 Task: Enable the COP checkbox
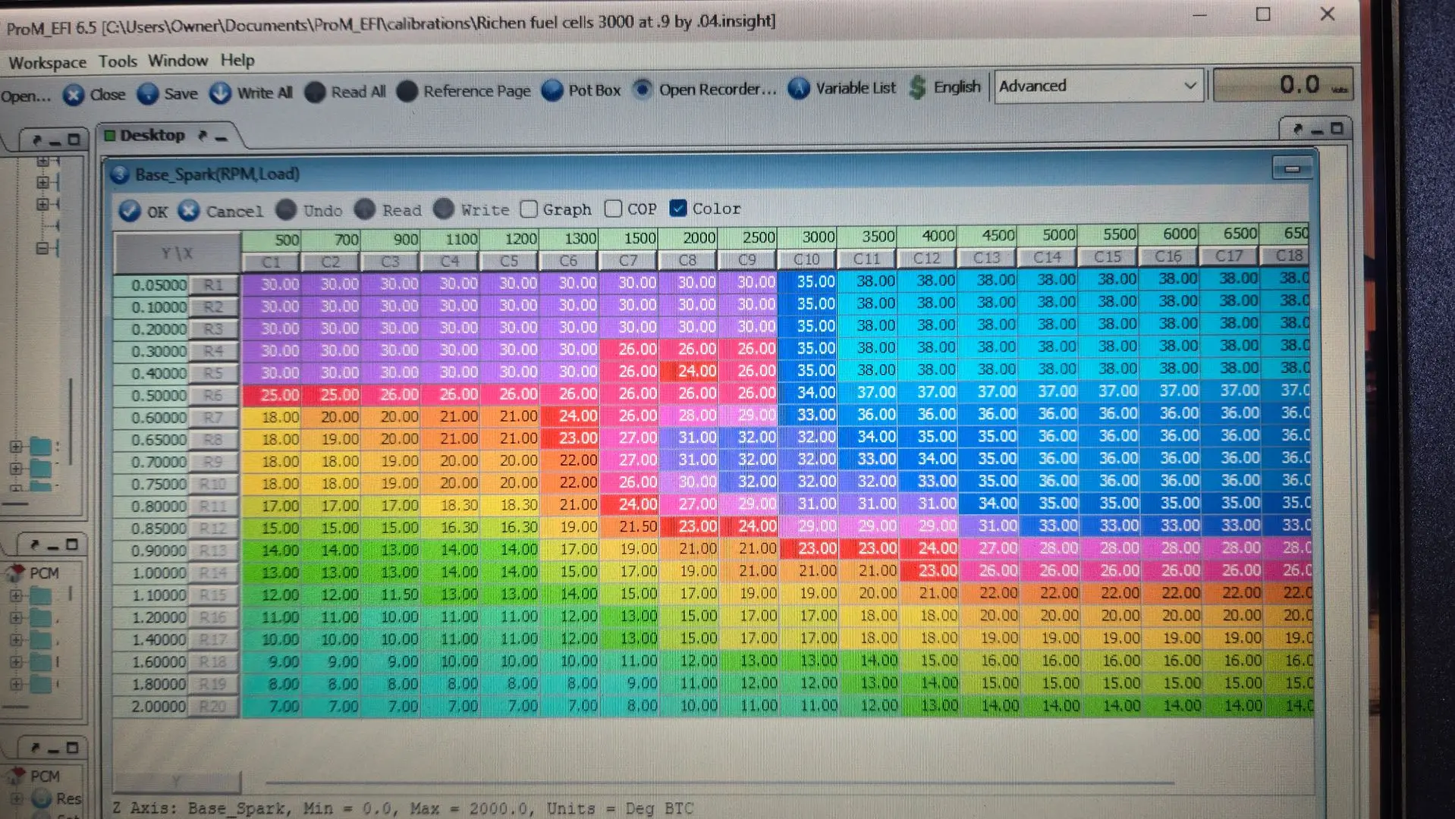614,209
